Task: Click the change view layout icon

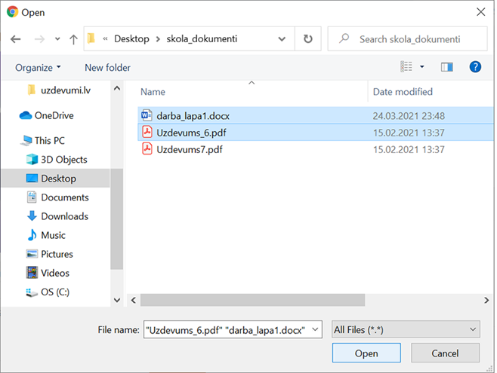Action: [x=407, y=67]
